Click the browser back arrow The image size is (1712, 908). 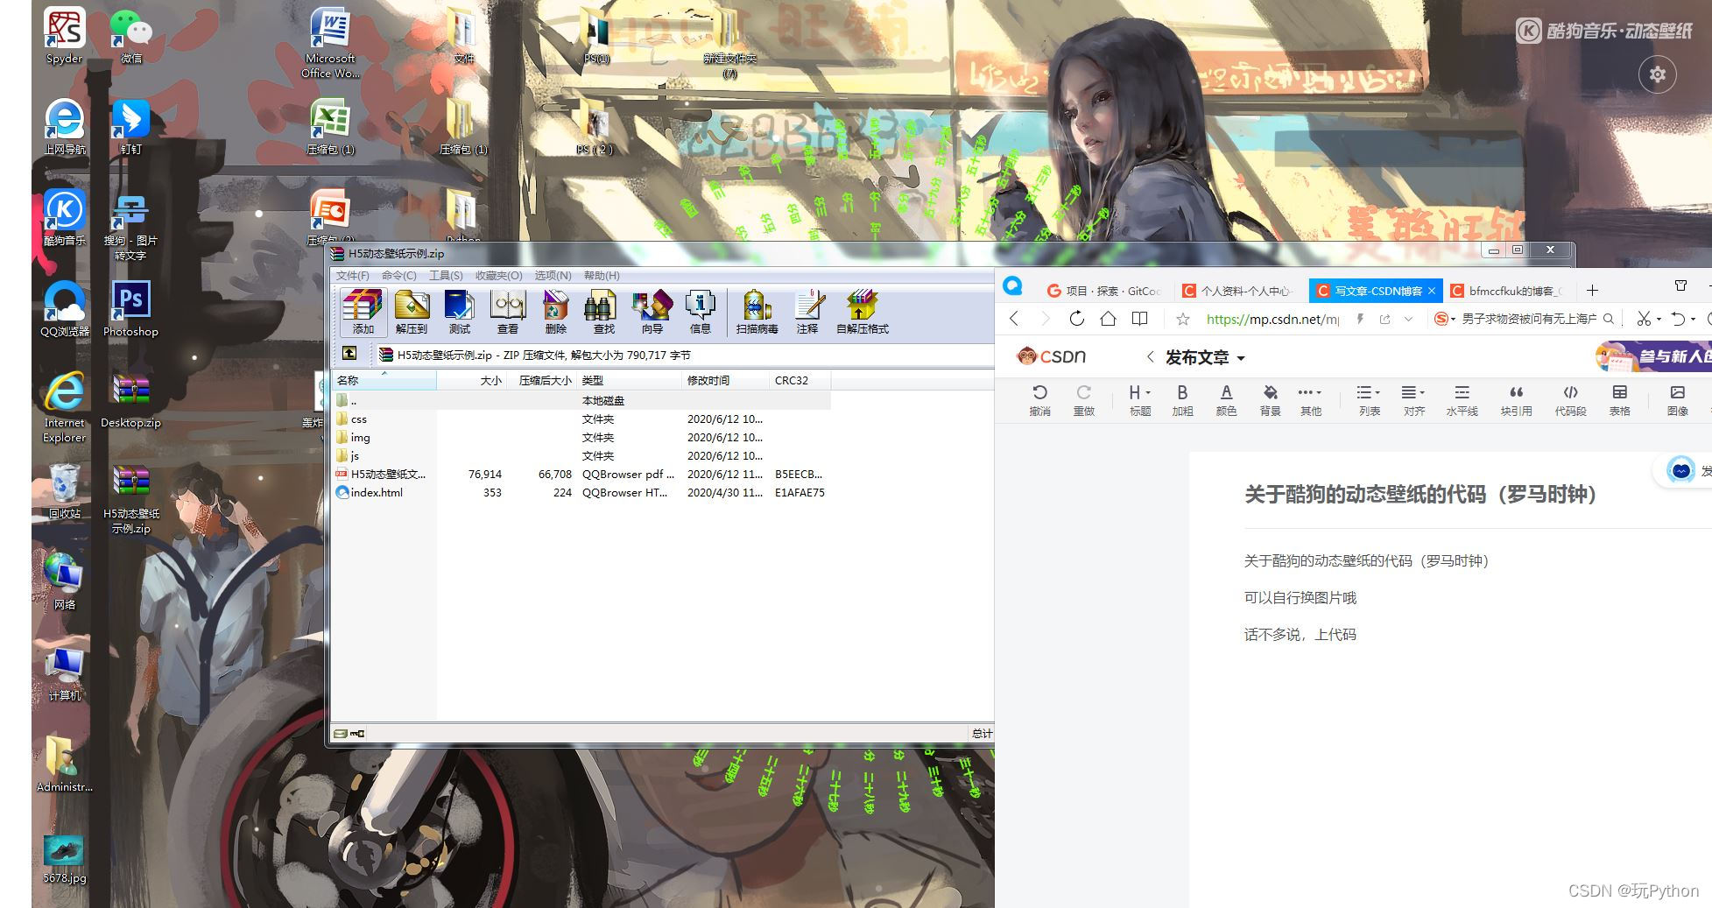pyautogui.click(x=1014, y=319)
